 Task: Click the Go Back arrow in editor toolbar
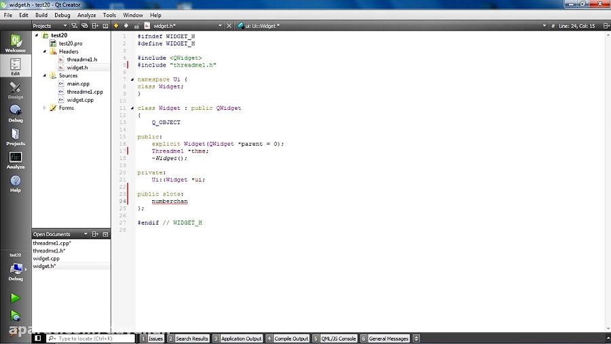coord(116,26)
